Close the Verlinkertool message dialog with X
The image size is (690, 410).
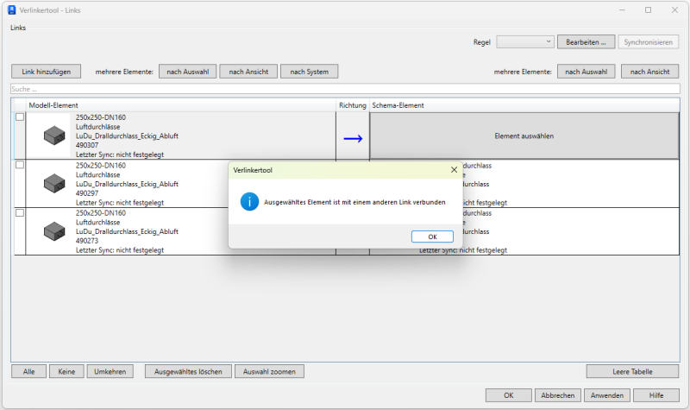point(454,171)
